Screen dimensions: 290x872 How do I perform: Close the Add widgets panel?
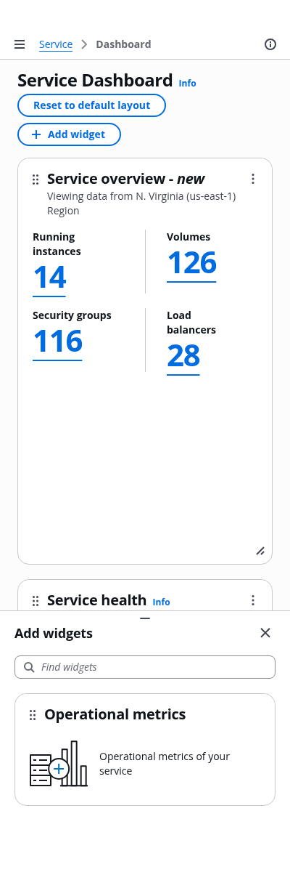(x=265, y=633)
